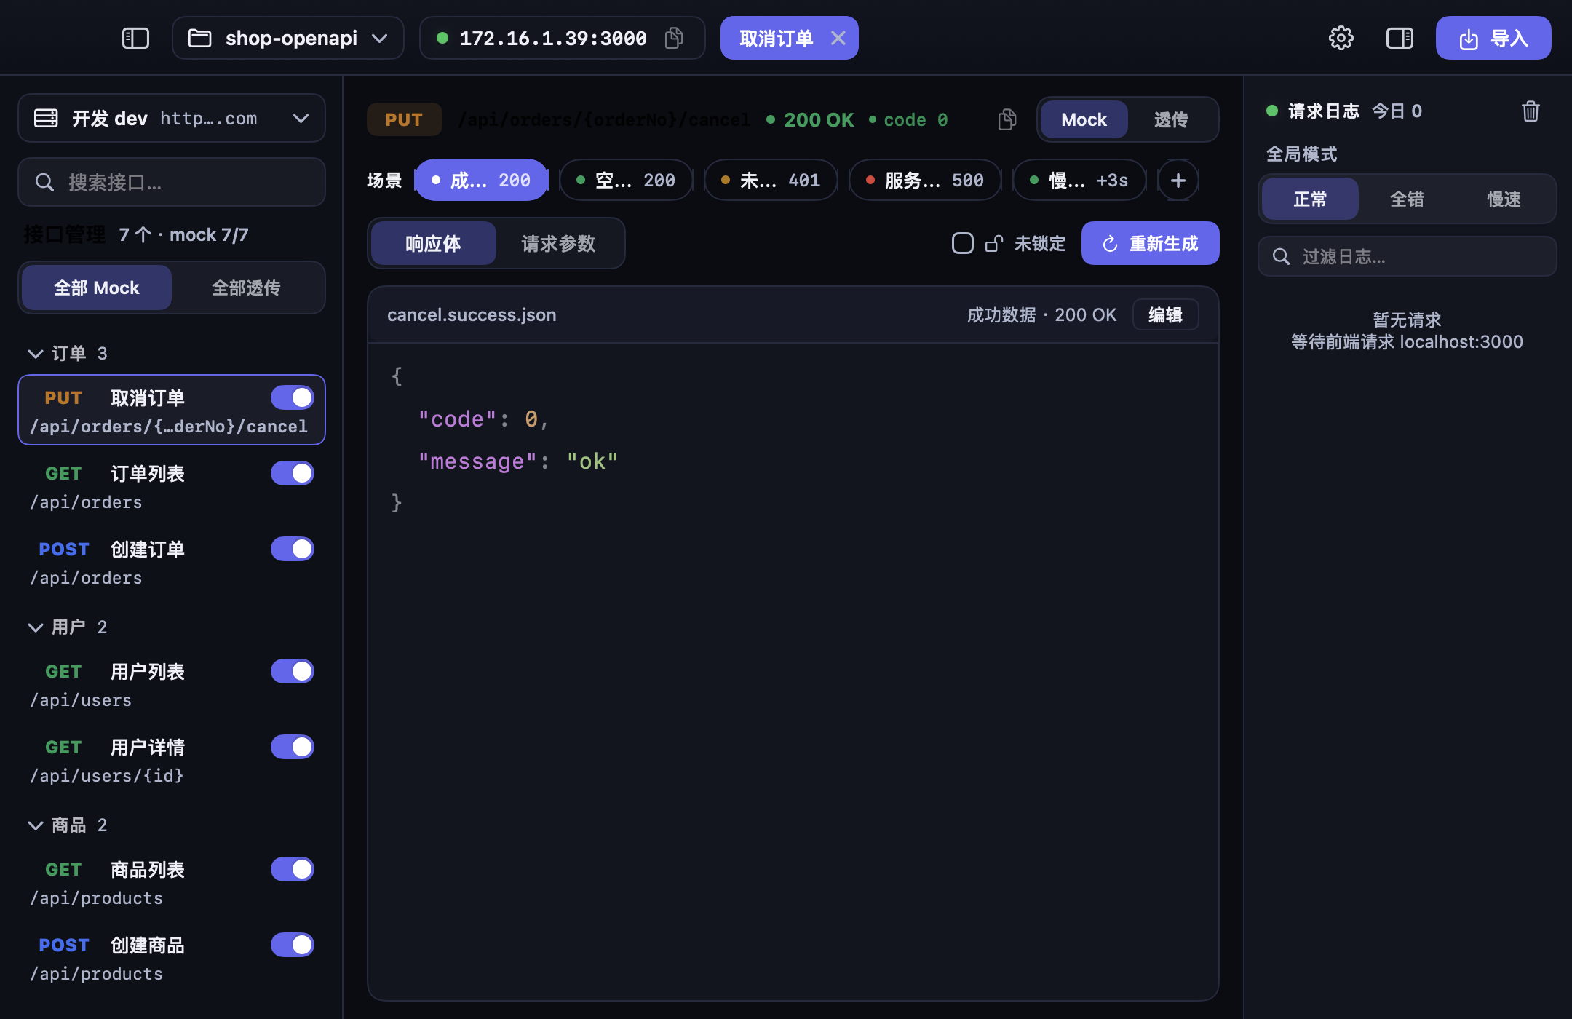
Task: Focus the 搜索接口 search field
Action: click(172, 182)
